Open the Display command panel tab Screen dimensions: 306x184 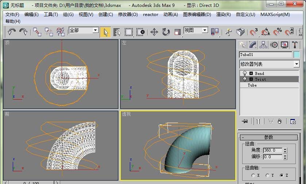284,45
